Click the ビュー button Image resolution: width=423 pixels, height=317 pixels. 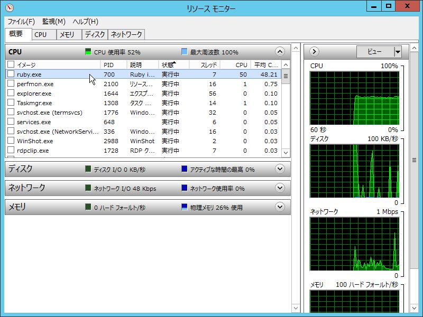pyautogui.click(x=375, y=52)
